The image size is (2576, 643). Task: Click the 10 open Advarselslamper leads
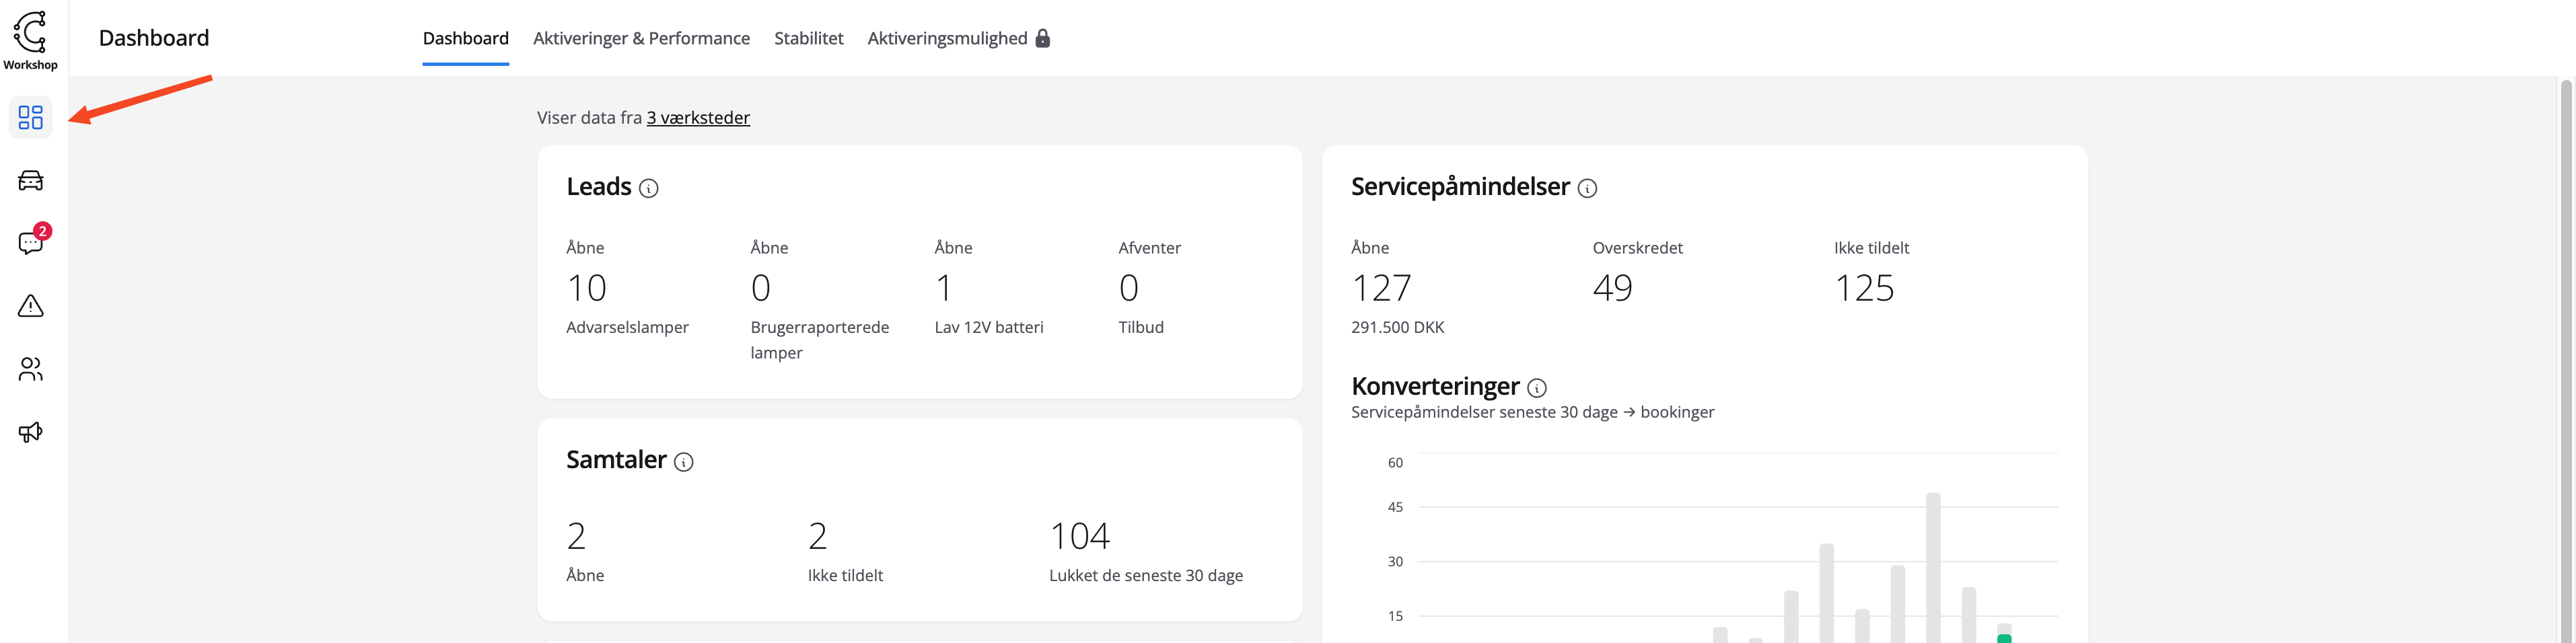pyautogui.click(x=587, y=288)
